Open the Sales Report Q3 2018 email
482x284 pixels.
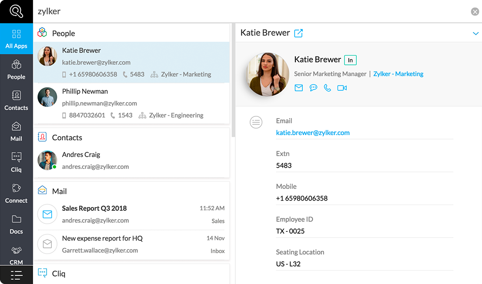tap(131, 214)
